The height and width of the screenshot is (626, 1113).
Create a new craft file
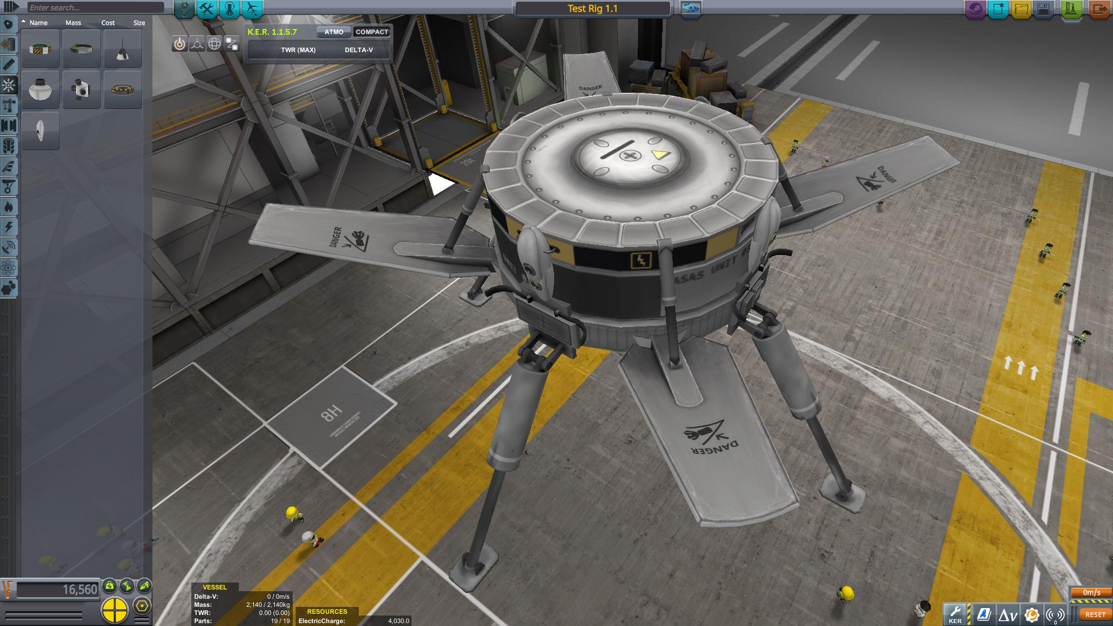998,9
